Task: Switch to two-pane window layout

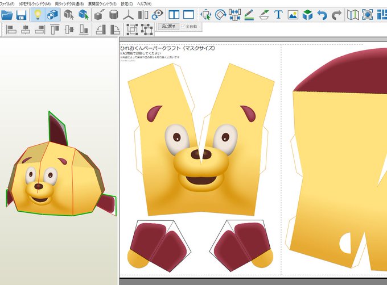Action: [174, 15]
